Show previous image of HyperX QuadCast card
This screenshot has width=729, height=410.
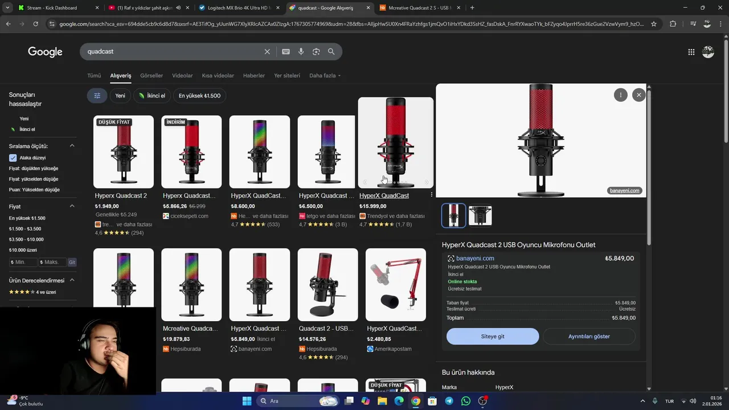coord(365,182)
